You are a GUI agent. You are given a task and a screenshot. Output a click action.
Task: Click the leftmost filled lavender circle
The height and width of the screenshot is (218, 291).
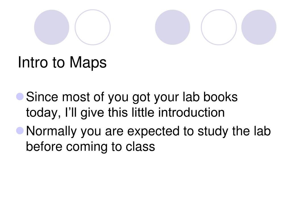click(52, 27)
